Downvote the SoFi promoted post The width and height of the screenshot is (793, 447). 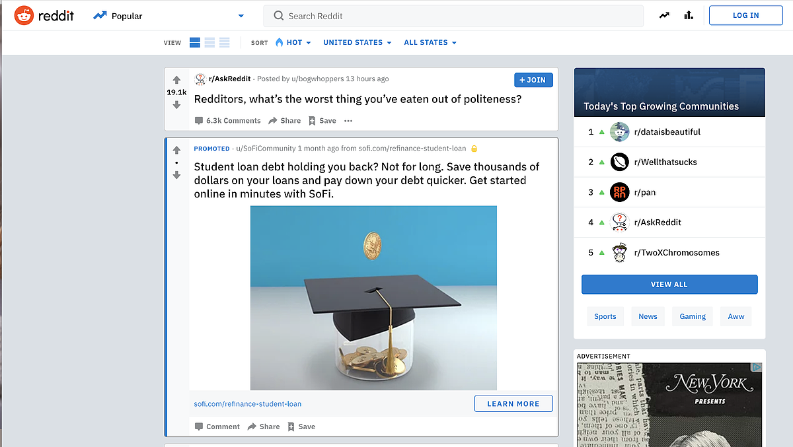(x=176, y=175)
